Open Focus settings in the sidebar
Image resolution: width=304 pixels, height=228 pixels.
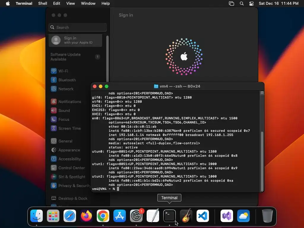coord(70,119)
